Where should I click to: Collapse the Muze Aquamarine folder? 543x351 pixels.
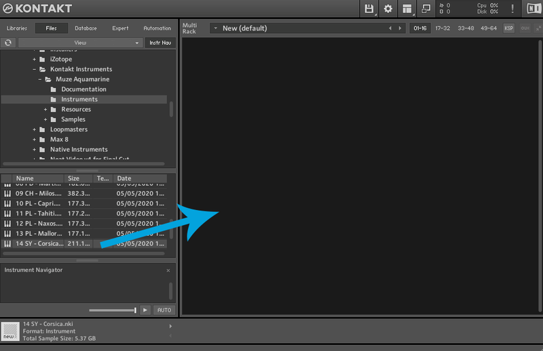(40, 79)
